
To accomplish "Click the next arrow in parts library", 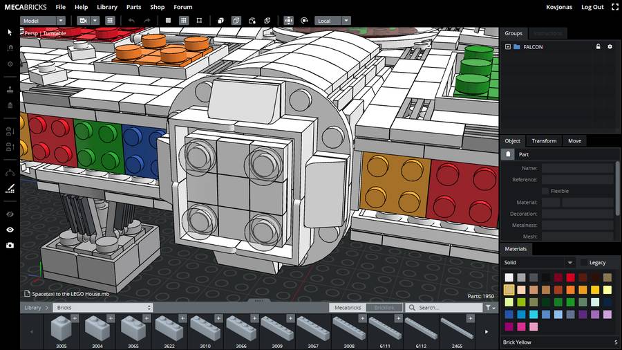I will click(487, 332).
